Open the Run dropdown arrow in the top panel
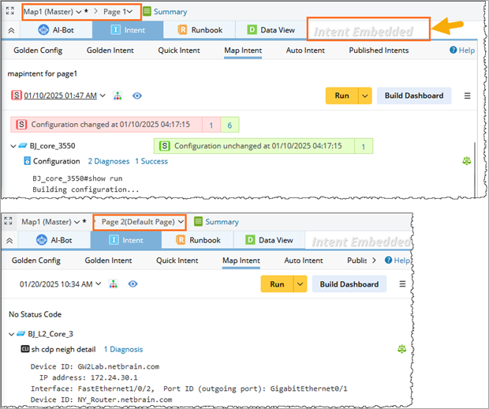Image resolution: width=489 pixels, height=409 pixels. point(365,96)
